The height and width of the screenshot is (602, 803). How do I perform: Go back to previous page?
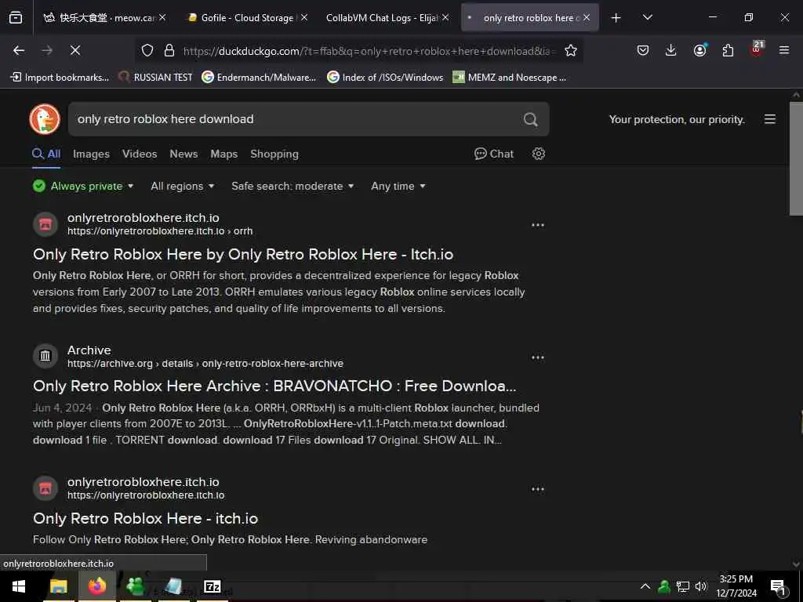[19, 50]
